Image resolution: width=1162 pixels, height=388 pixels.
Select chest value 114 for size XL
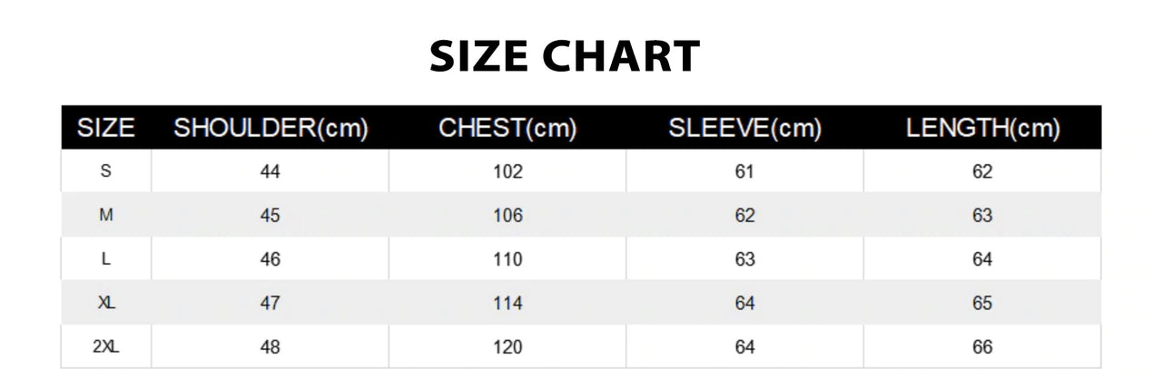click(x=507, y=303)
